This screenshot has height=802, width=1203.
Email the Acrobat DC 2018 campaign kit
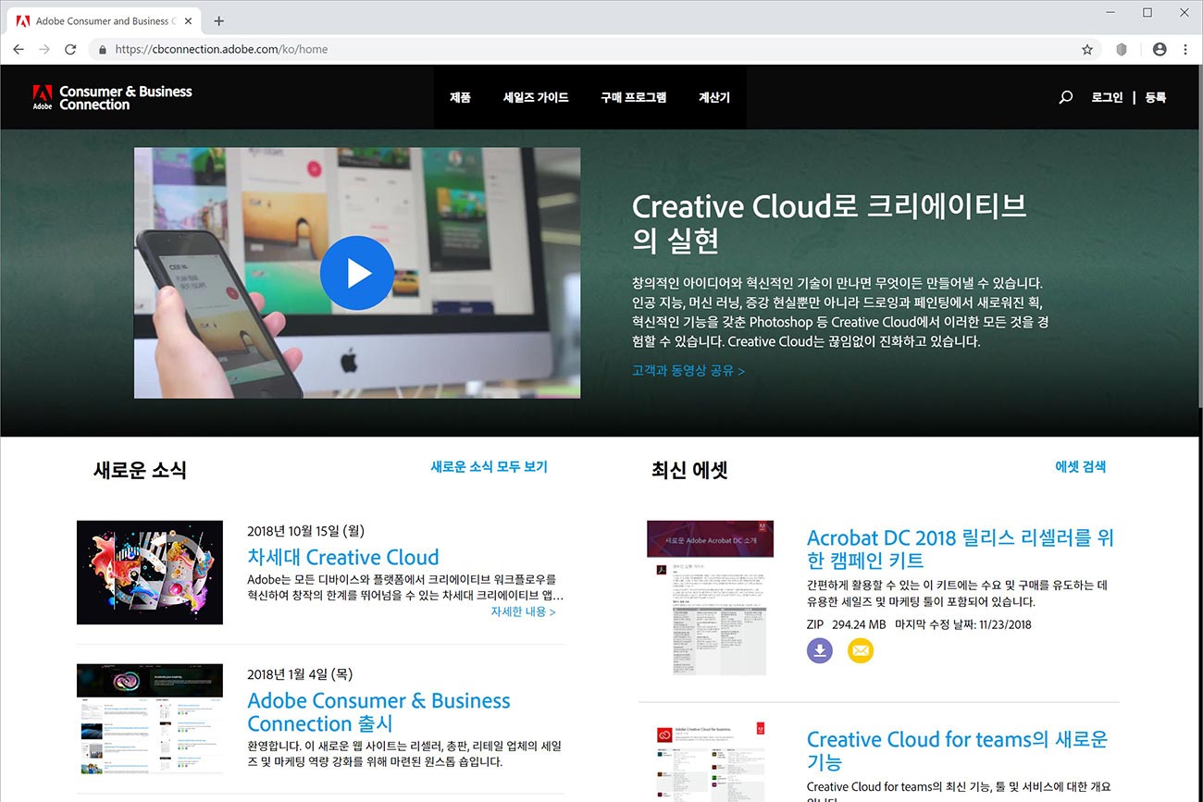[x=861, y=651]
